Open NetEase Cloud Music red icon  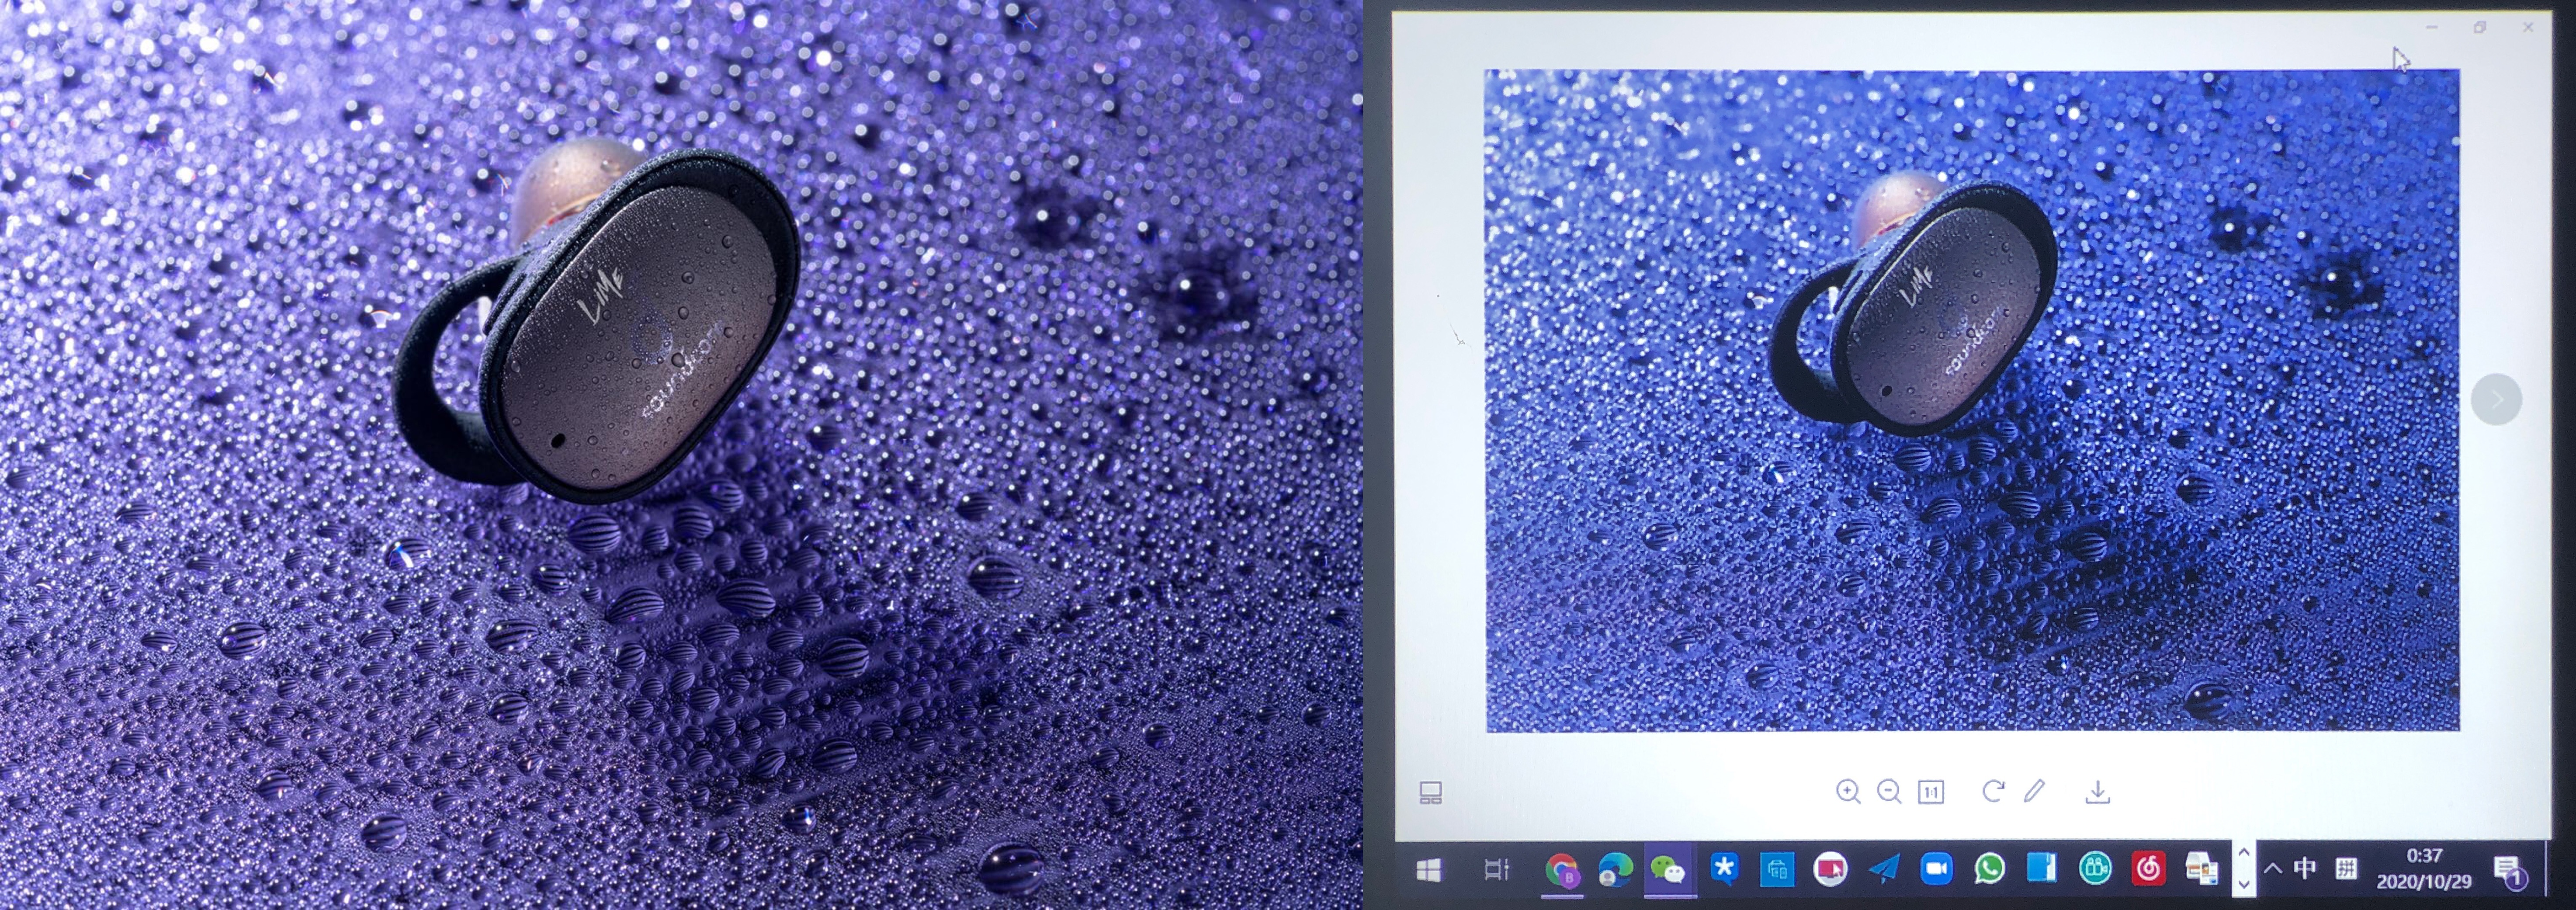coord(2148,869)
